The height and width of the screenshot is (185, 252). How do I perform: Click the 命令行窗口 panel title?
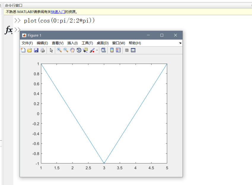14,5
